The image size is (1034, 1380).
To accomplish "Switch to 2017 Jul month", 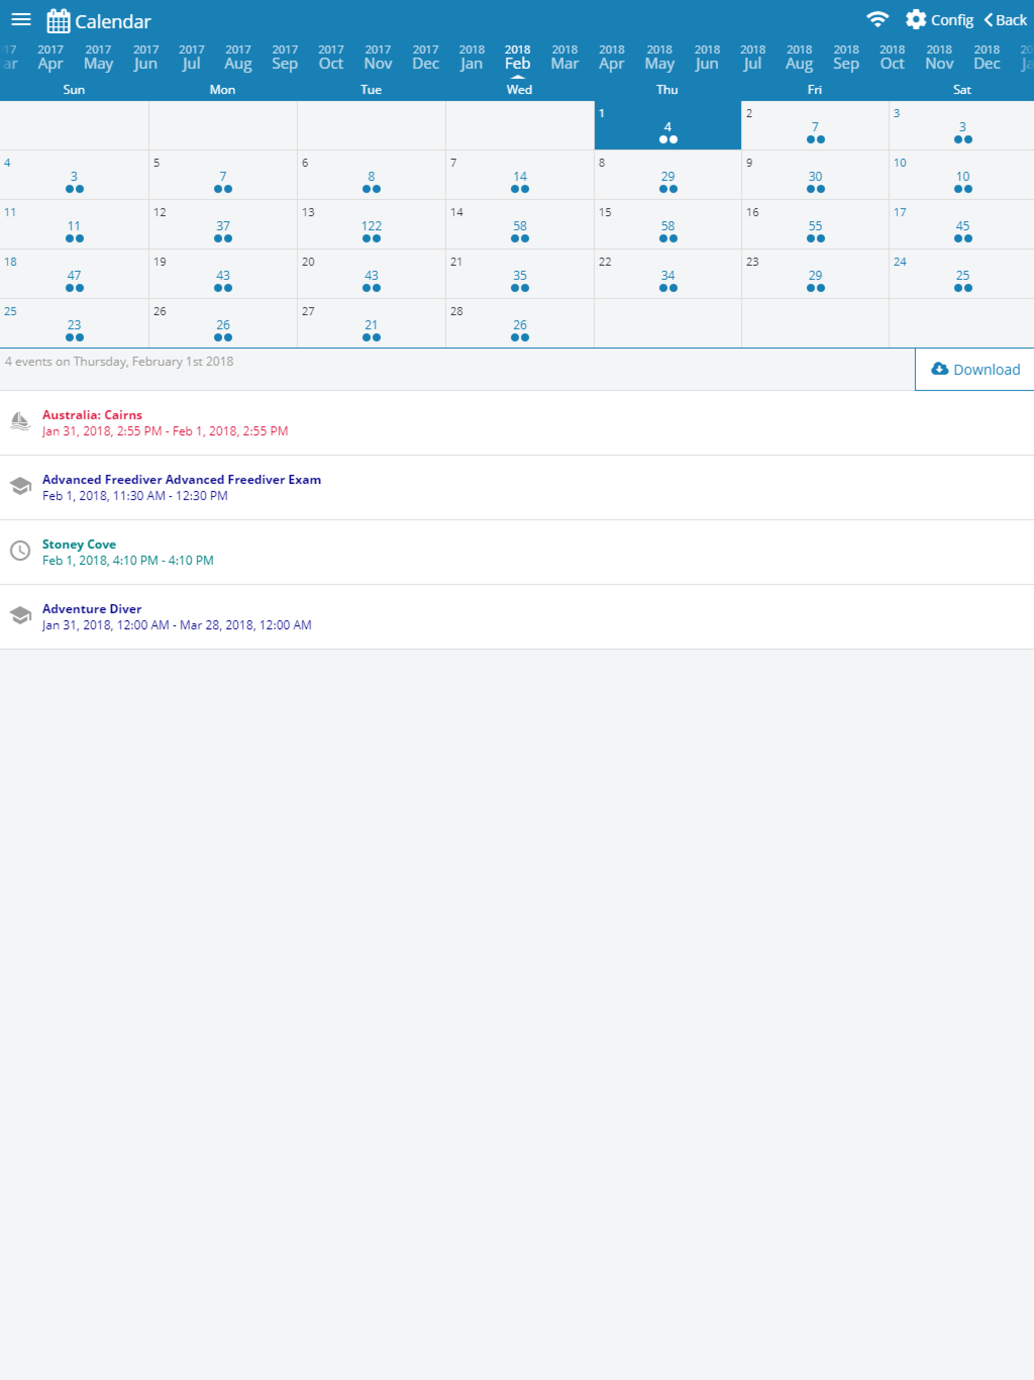I will pyautogui.click(x=191, y=58).
